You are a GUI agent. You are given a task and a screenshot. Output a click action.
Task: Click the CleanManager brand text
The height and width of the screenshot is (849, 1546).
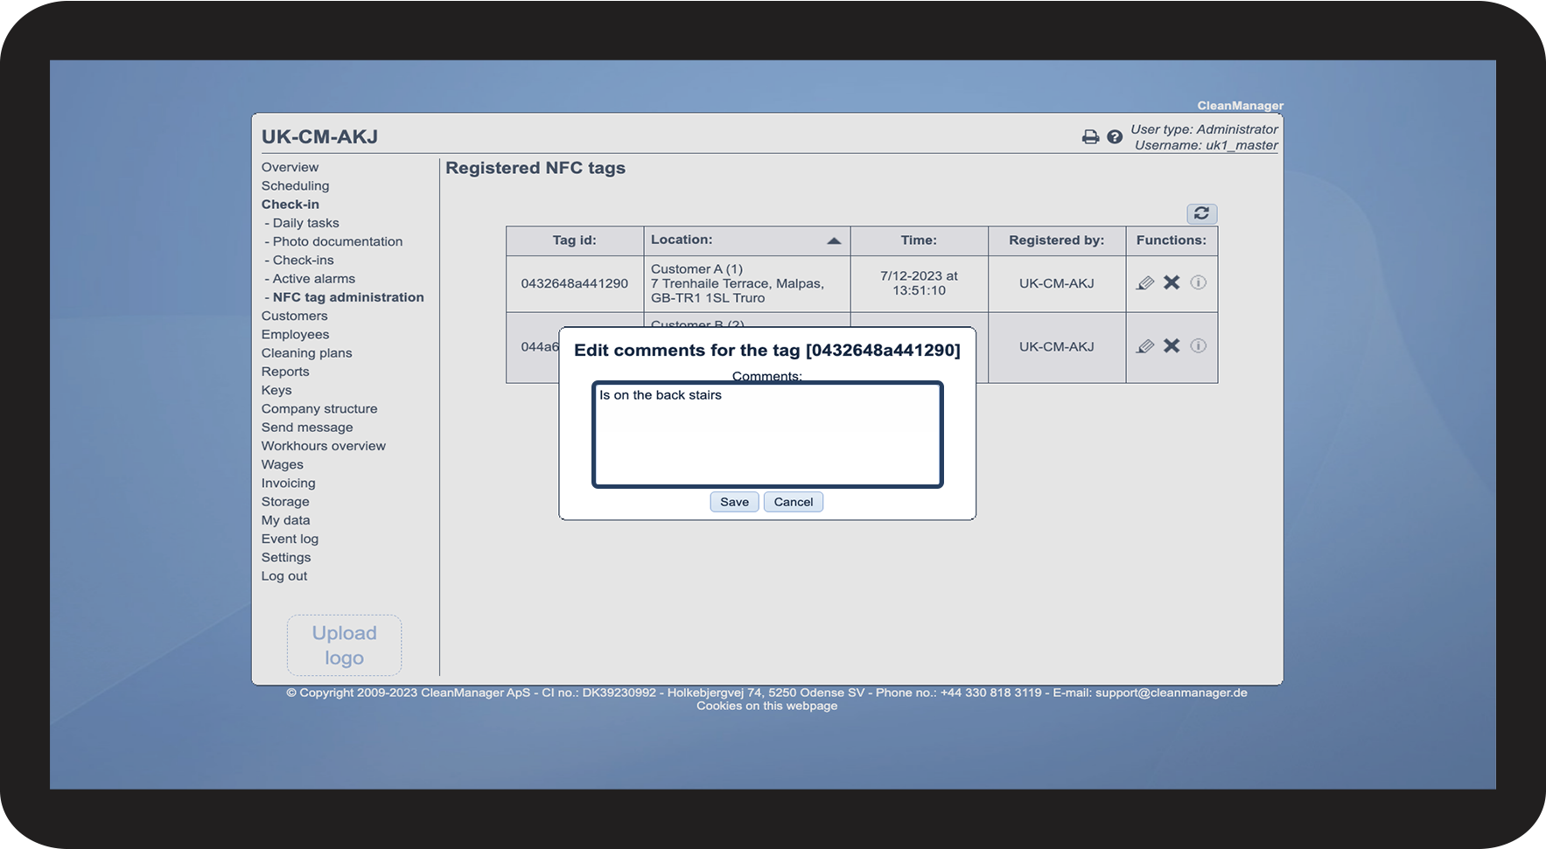(x=1240, y=106)
